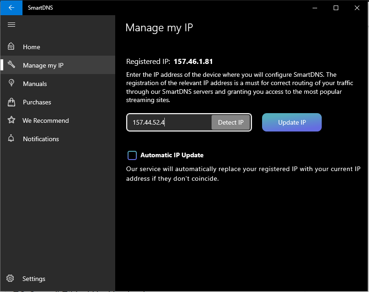Click the Update IP button
This screenshot has height=292, width=369.
click(292, 122)
